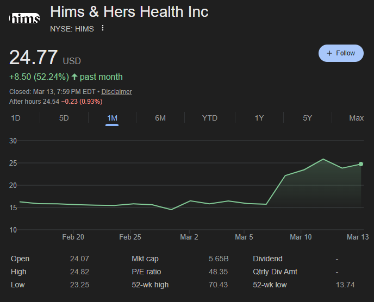Click the Mkt cap value 5.65B
Screen dimensions: 374x302
219,259
